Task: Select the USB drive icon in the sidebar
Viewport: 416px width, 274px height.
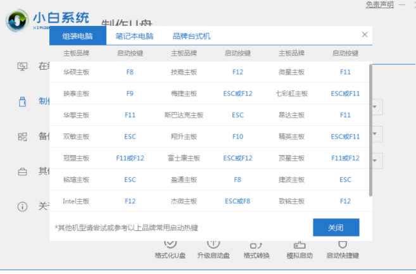Action: point(23,101)
